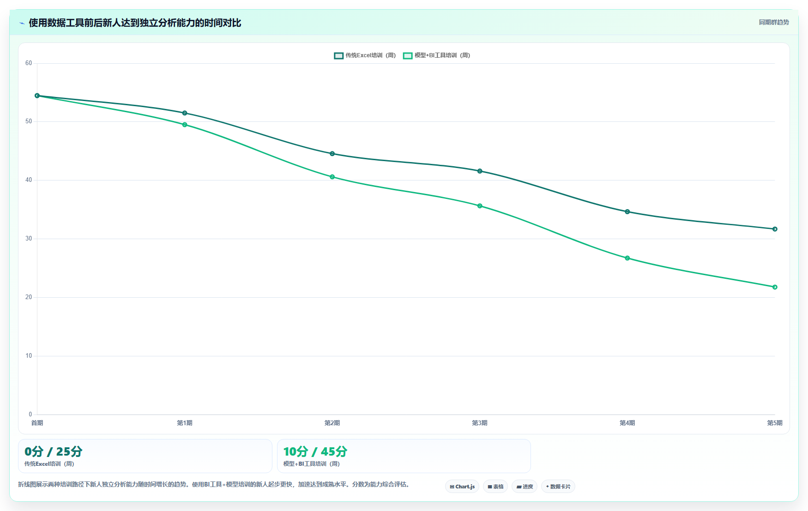This screenshot has width=808, height=511.
Task: Open the 10分 / 45分 stat card
Action: (404, 456)
